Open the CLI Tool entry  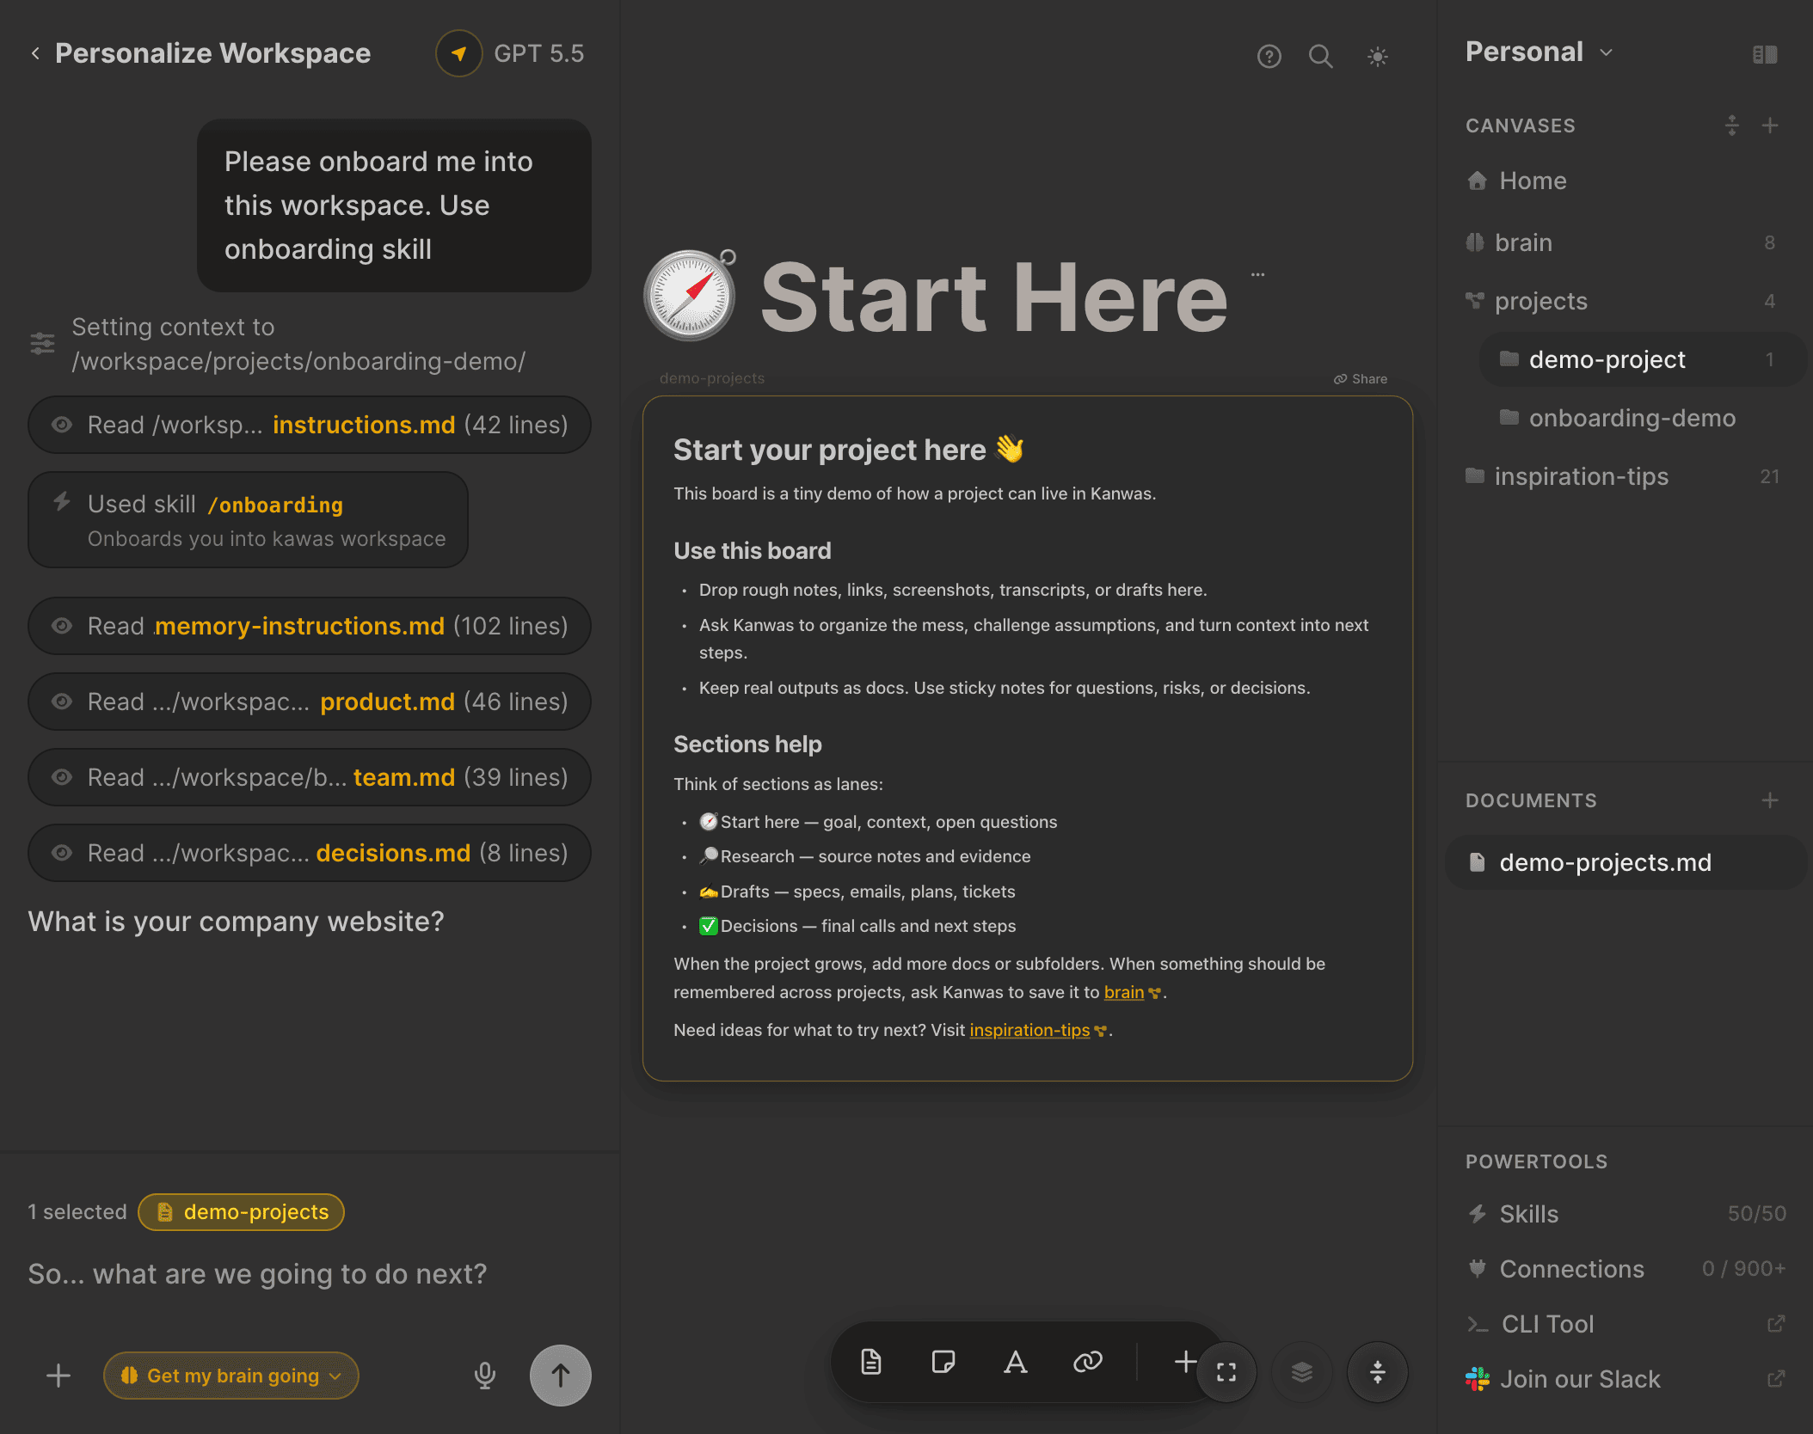[1626, 1324]
